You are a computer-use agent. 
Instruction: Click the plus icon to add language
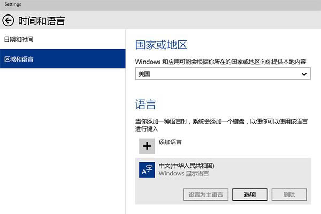point(147,146)
